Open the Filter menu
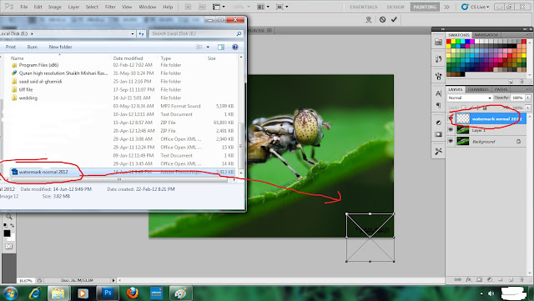The width and height of the screenshot is (534, 301). click(x=110, y=7)
